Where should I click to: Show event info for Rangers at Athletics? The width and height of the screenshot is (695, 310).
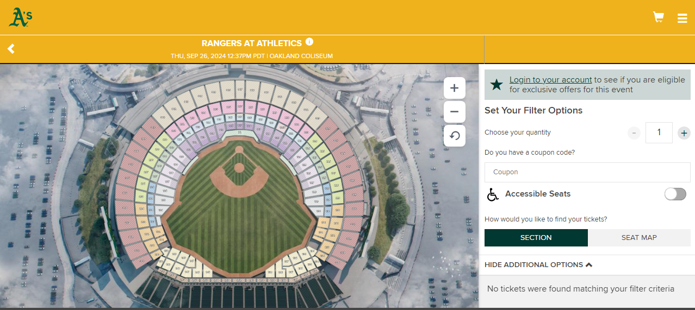click(x=309, y=42)
